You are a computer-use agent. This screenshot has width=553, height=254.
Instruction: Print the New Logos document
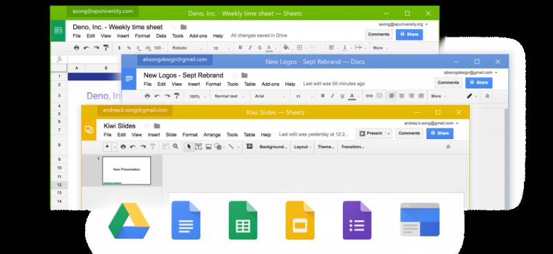coord(147,96)
